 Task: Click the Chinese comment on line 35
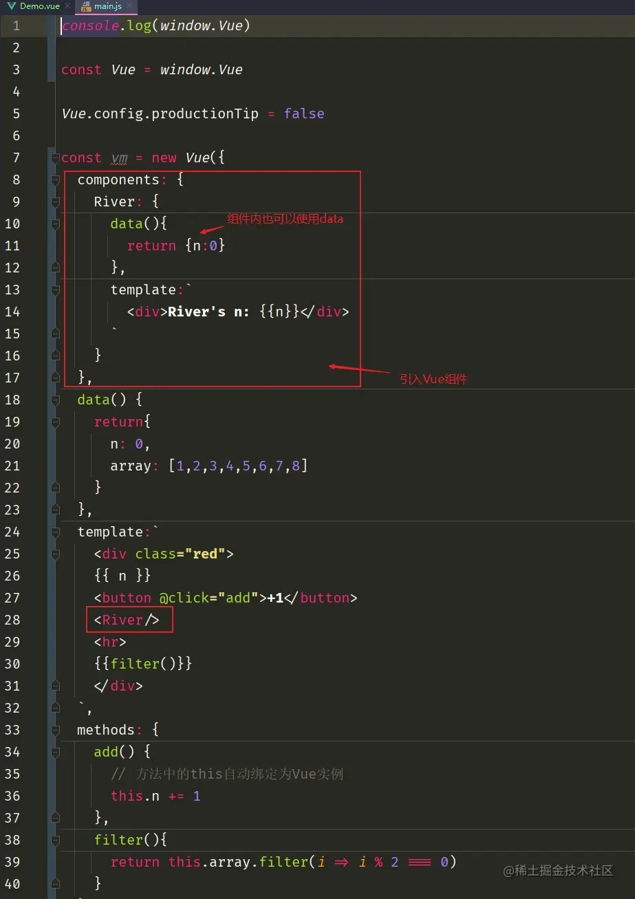click(x=227, y=775)
